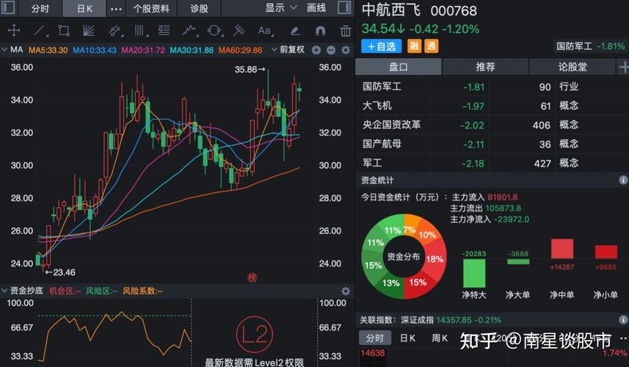Select the fan lines drawing tool
Image resolution: width=629 pixels, height=367 pixels.
88,31
